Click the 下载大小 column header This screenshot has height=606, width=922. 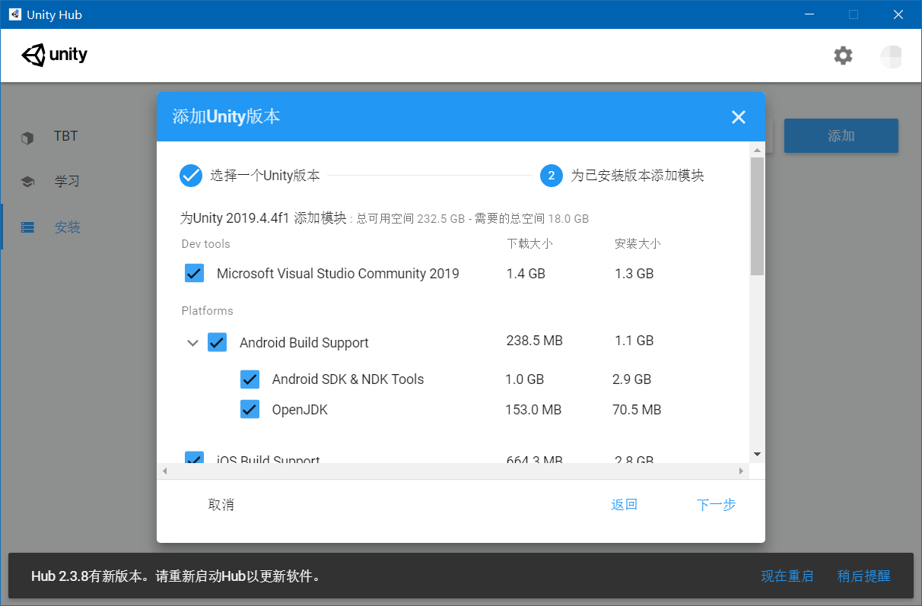click(x=529, y=244)
